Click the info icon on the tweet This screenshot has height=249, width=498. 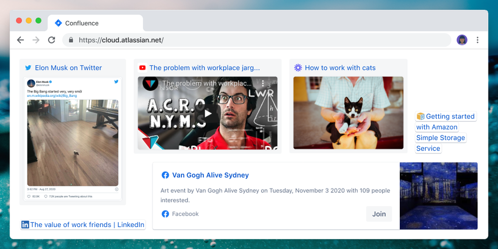[117, 189]
